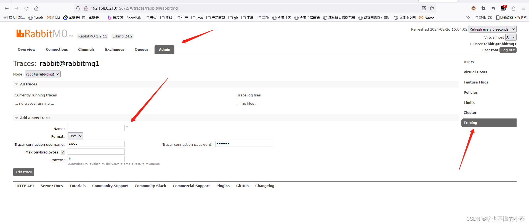Open the Format Text dropdown

point(75,136)
